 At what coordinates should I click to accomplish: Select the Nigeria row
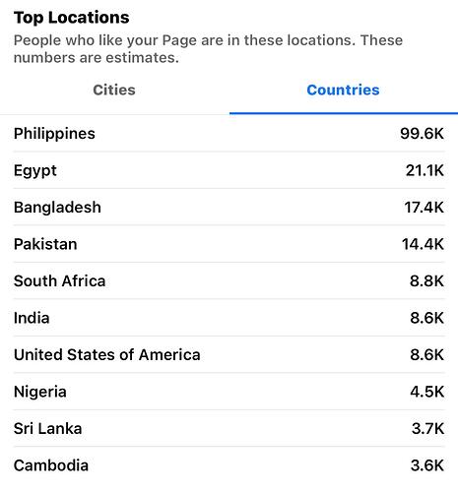click(x=229, y=392)
